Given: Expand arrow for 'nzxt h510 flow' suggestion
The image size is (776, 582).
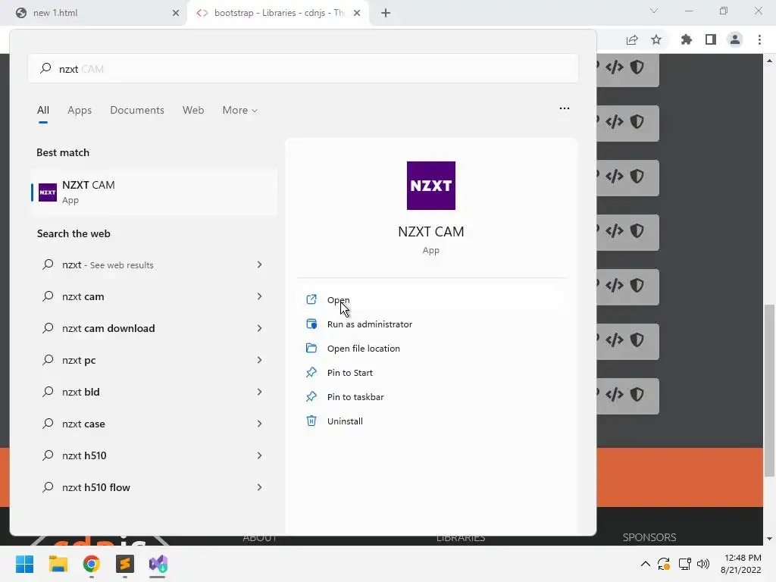Looking at the screenshot, I should (x=259, y=487).
